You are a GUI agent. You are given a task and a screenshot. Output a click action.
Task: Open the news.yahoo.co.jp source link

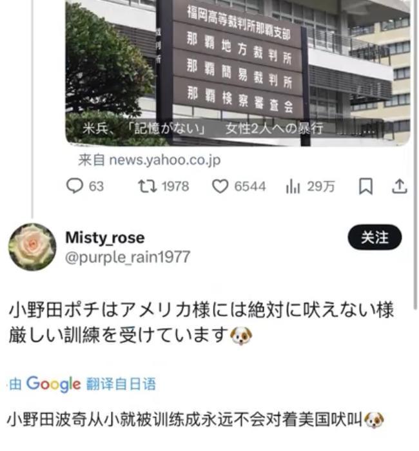[x=150, y=160]
